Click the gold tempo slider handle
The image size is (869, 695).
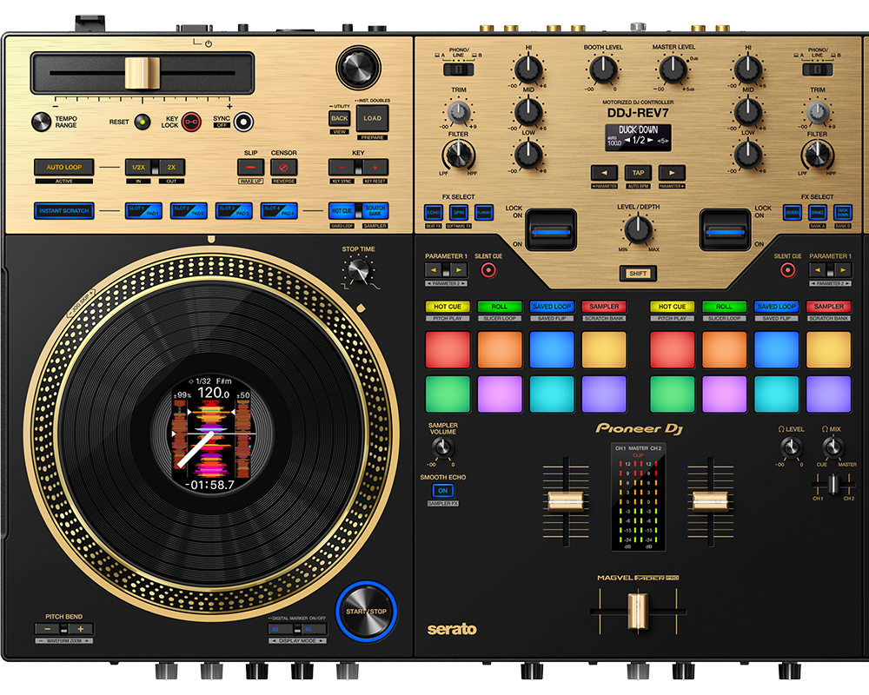143,74
